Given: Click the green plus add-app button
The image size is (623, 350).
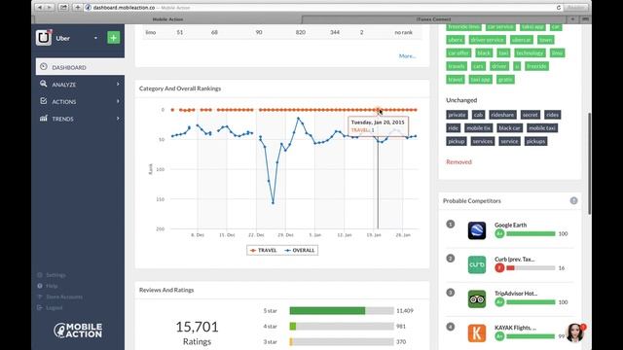Looking at the screenshot, I should (x=113, y=38).
